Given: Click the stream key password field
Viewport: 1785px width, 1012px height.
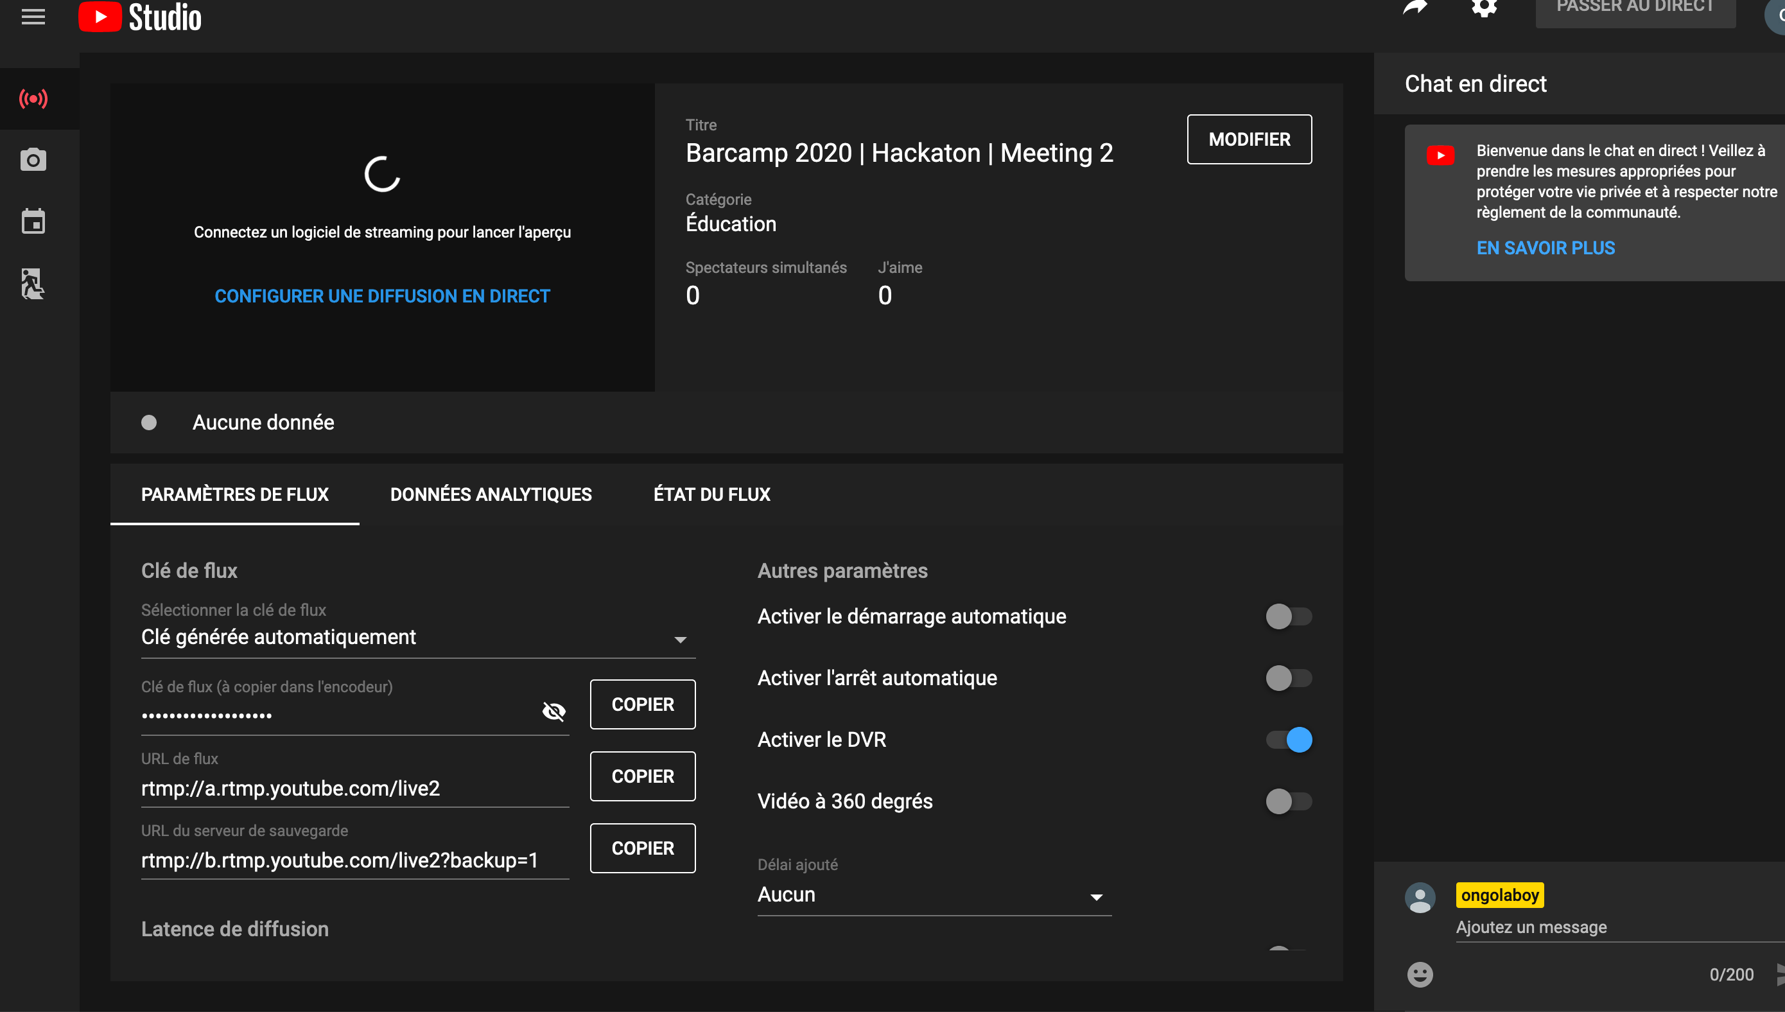Looking at the screenshot, I should click(337, 715).
